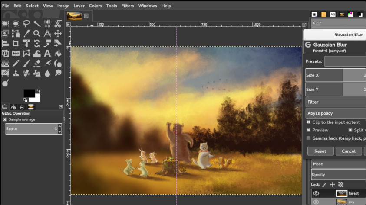
Task: Toggle the Split view checkbox
Action: point(350,130)
